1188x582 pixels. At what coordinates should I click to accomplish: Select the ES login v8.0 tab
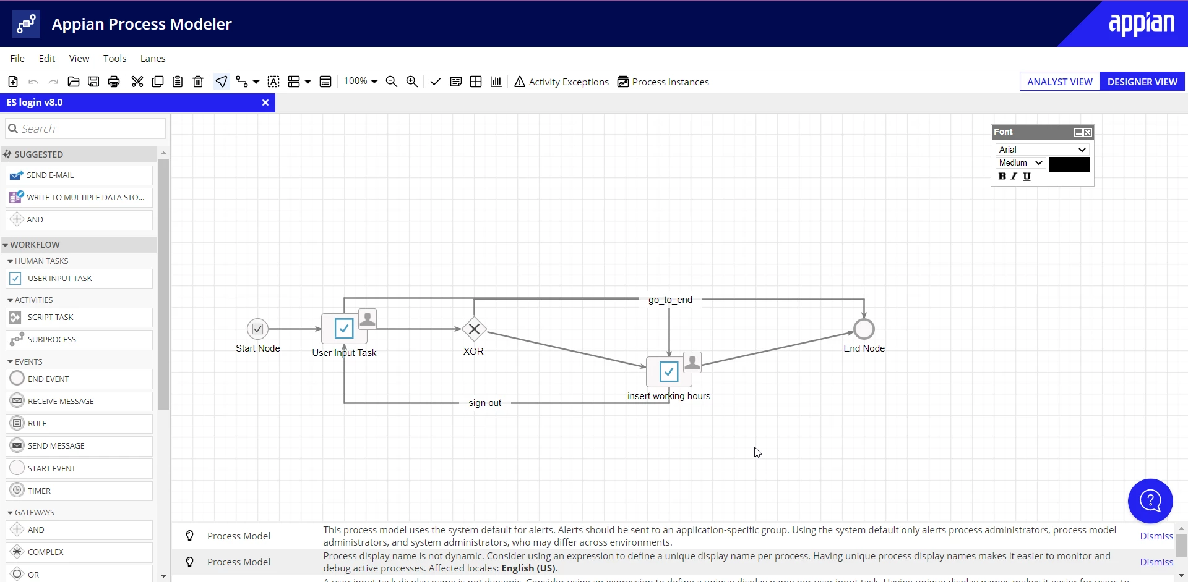137,103
